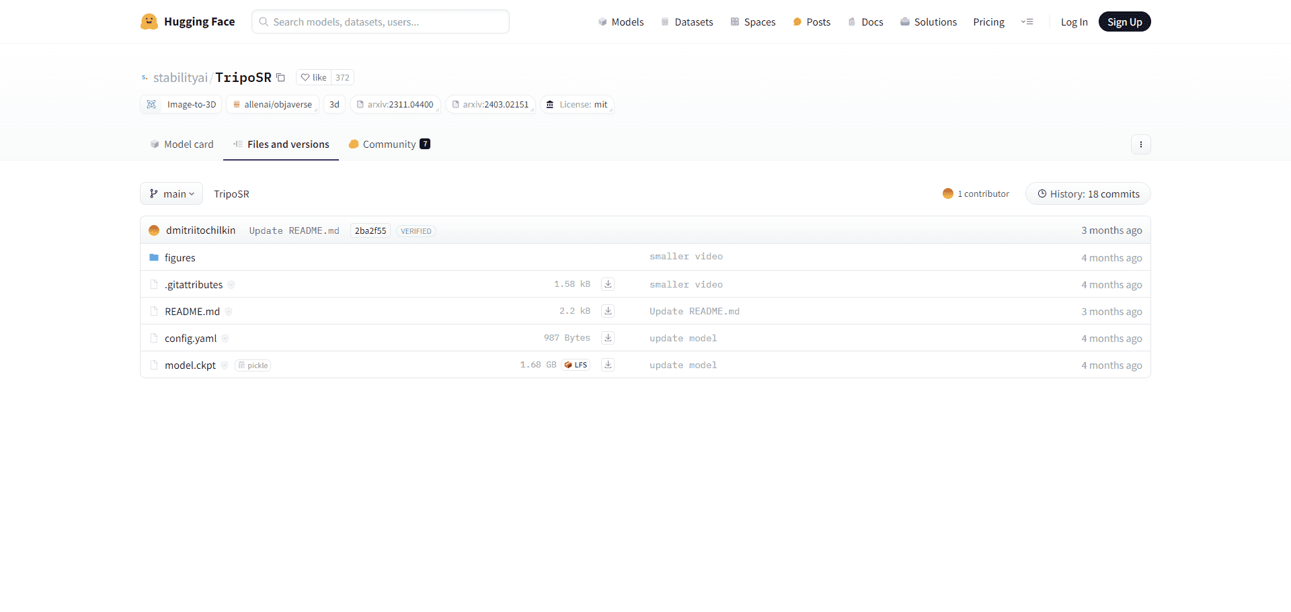This screenshot has height=612, width=1291.
Task: Open the arxiv:2403.02151 tag
Action: [x=491, y=104]
